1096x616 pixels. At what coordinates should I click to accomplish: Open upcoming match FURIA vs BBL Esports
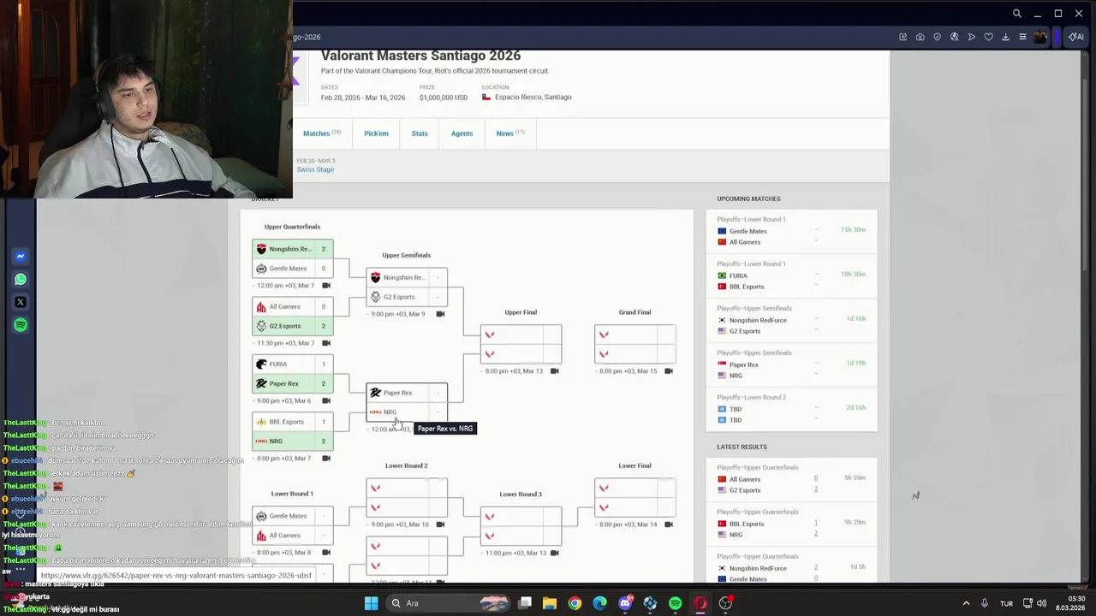coord(791,275)
